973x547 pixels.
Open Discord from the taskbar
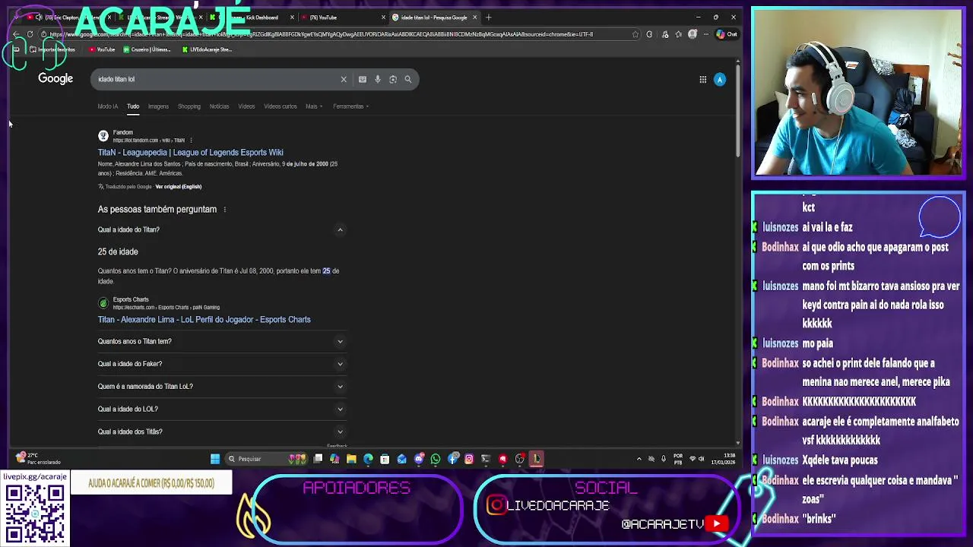pyautogui.click(x=419, y=459)
